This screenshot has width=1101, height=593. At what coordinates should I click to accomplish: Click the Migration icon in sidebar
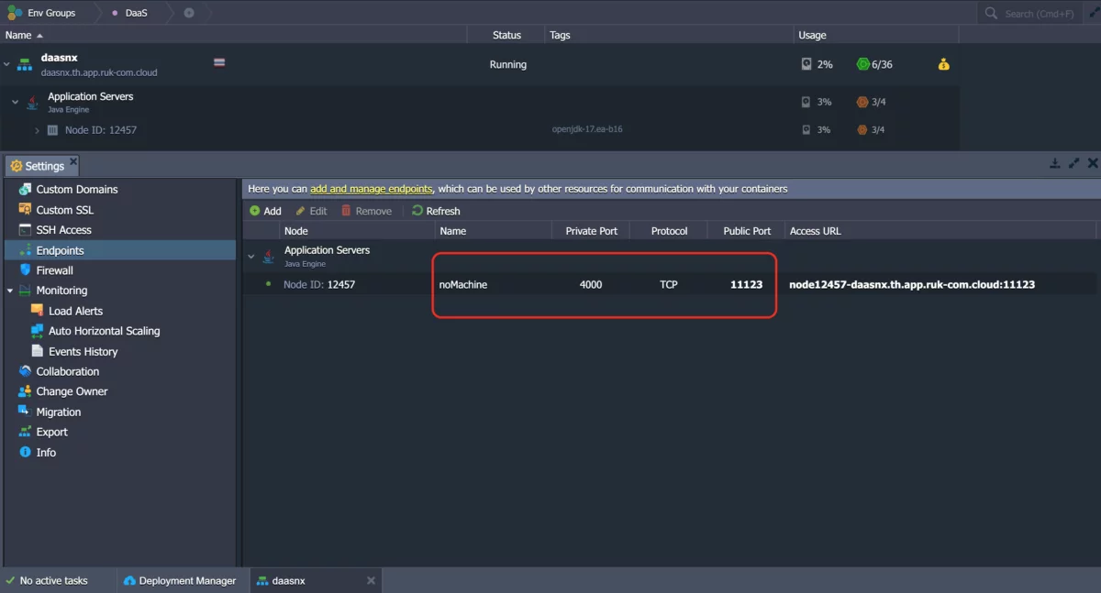[25, 412]
